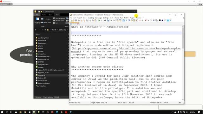
Task: Click the UTF-8 encoding status bar field
Action: [166, 103]
